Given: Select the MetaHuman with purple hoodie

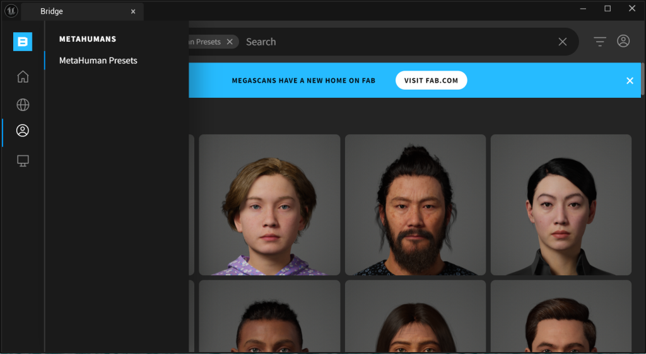Looking at the screenshot, I should tap(269, 205).
